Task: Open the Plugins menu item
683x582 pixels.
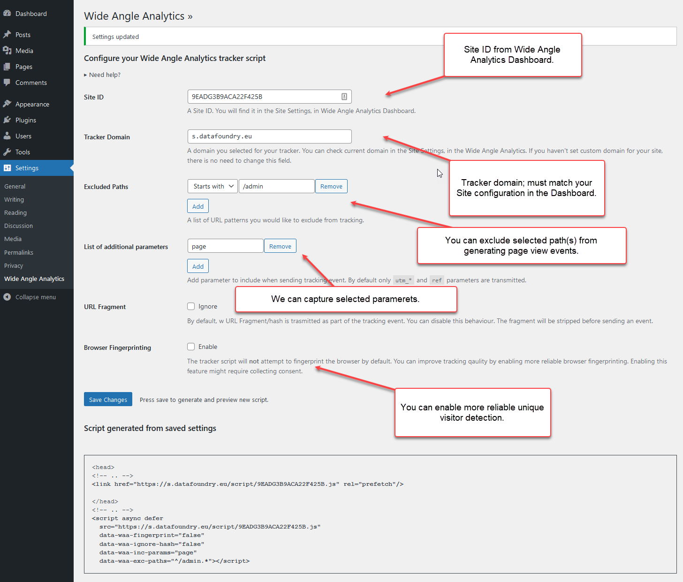Action: point(37,120)
